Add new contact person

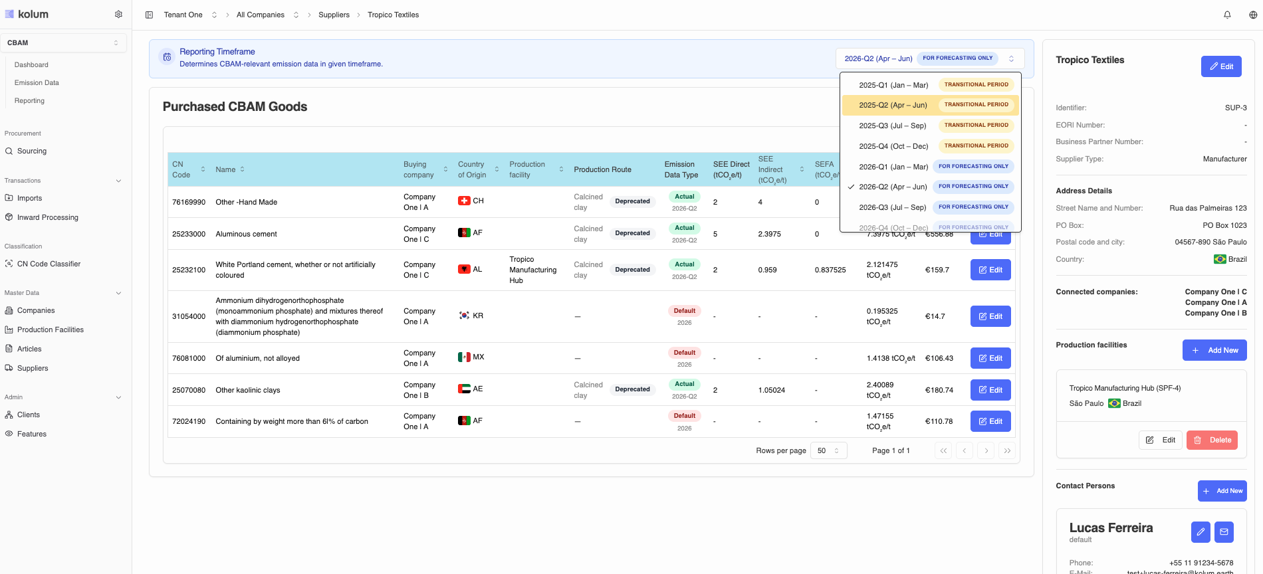pos(1222,491)
